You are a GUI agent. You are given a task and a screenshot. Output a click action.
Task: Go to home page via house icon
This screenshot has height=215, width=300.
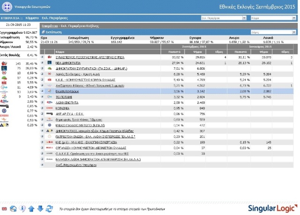pos(14,208)
